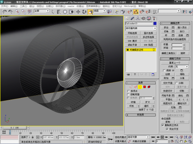Enable the 按顶点 checkbox
Screen dimensions: 193x144
point(128,91)
